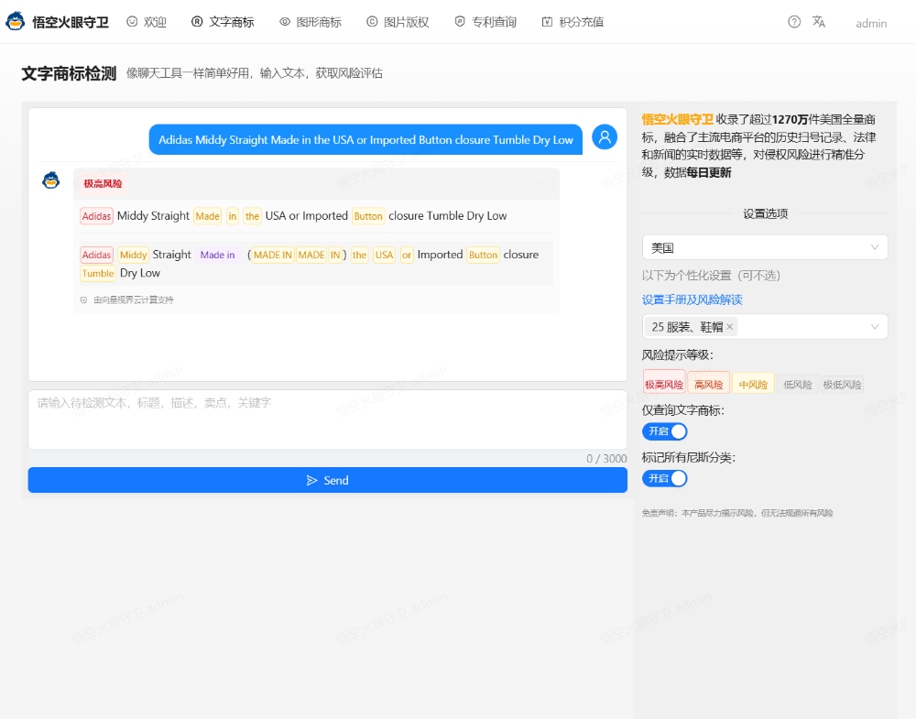
Task: Click the USA tag in second result
Action: pyautogui.click(x=384, y=255)
